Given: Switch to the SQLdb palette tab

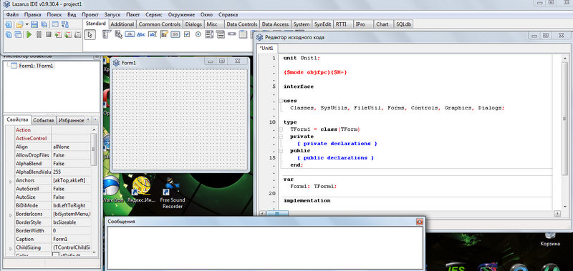Looking at the screenshot, I should point(404,24).
